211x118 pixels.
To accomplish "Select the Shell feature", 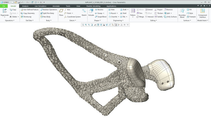I will 123,13.
